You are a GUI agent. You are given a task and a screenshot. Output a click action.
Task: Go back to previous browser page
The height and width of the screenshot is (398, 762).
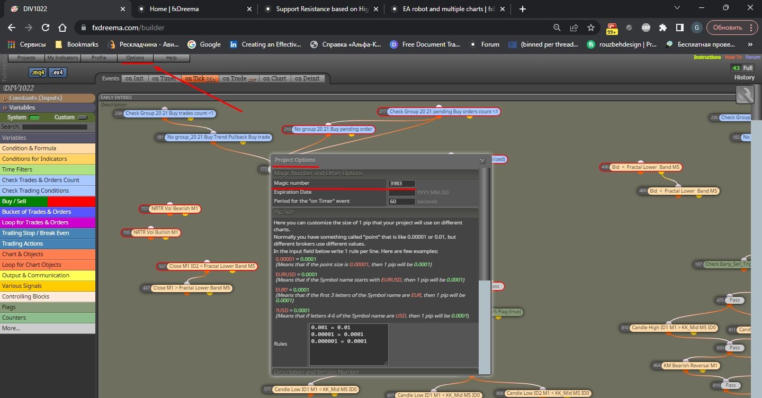(x=12, y=28)
